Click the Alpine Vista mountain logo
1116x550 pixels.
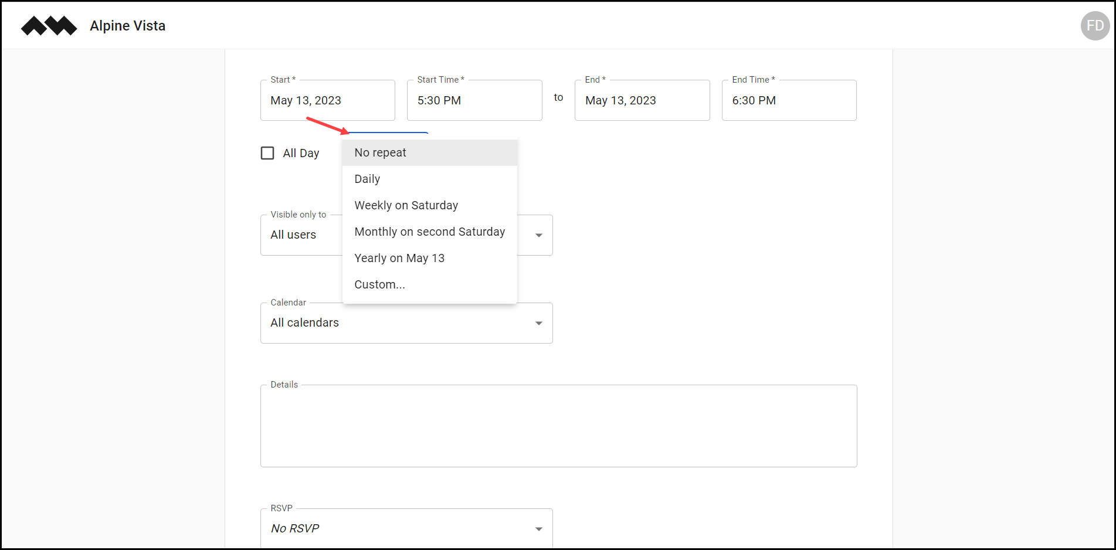coord(49,26)
